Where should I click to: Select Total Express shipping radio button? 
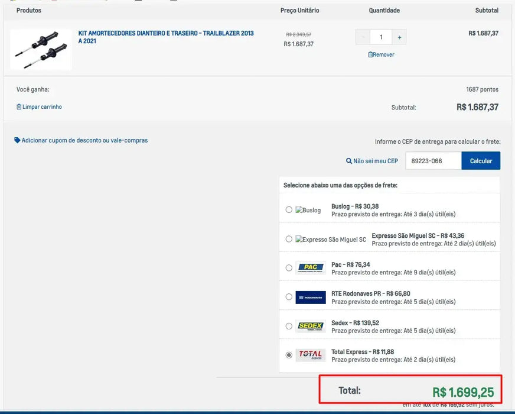[x=289, y=355]
